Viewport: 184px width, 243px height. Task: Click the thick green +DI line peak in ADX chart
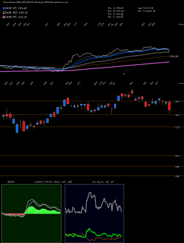click(x=89, y=229)
